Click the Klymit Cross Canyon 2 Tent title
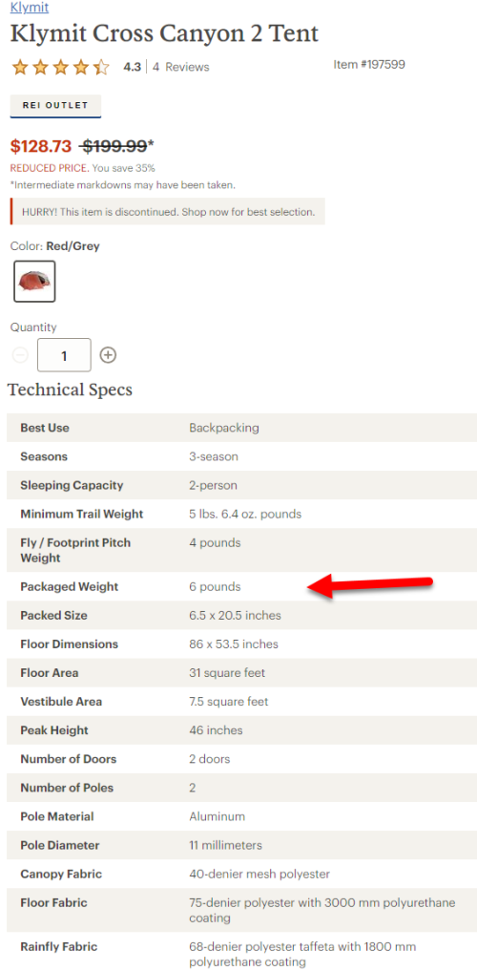Screen dimensions: 477x971 click(x=164, y=33)
